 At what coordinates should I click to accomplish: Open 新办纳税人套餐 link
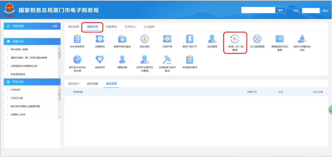[19, 49]
